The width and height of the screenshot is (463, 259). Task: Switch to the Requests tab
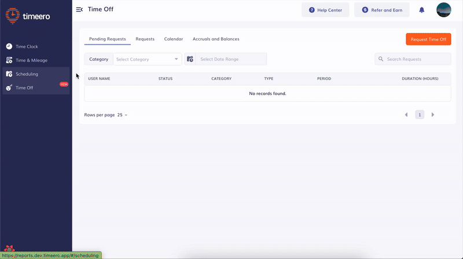[145, 39]
